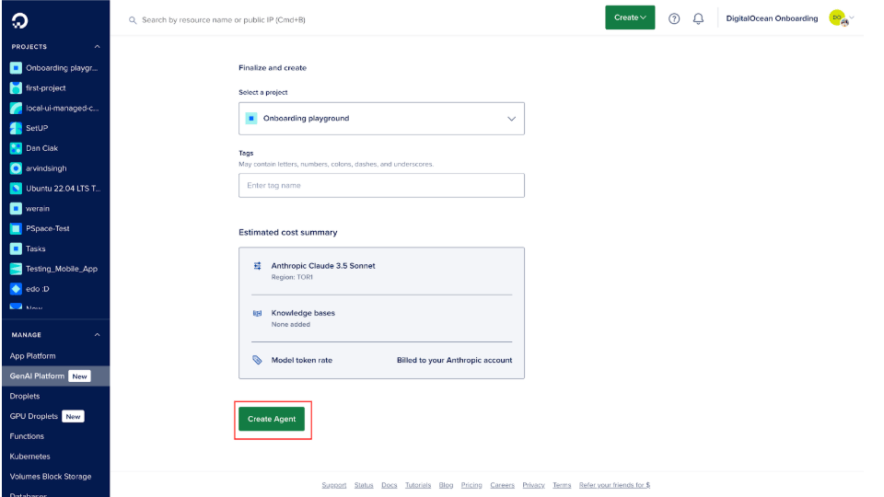Click the werain project icon
The width and height of the screenshot is (884, 497).
[16, 209]
